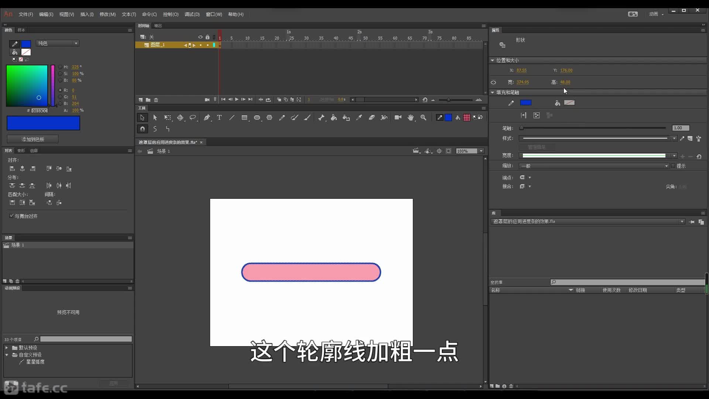
Task: Expand the 默认预设 folder
Action: click(x=6, y=348)
